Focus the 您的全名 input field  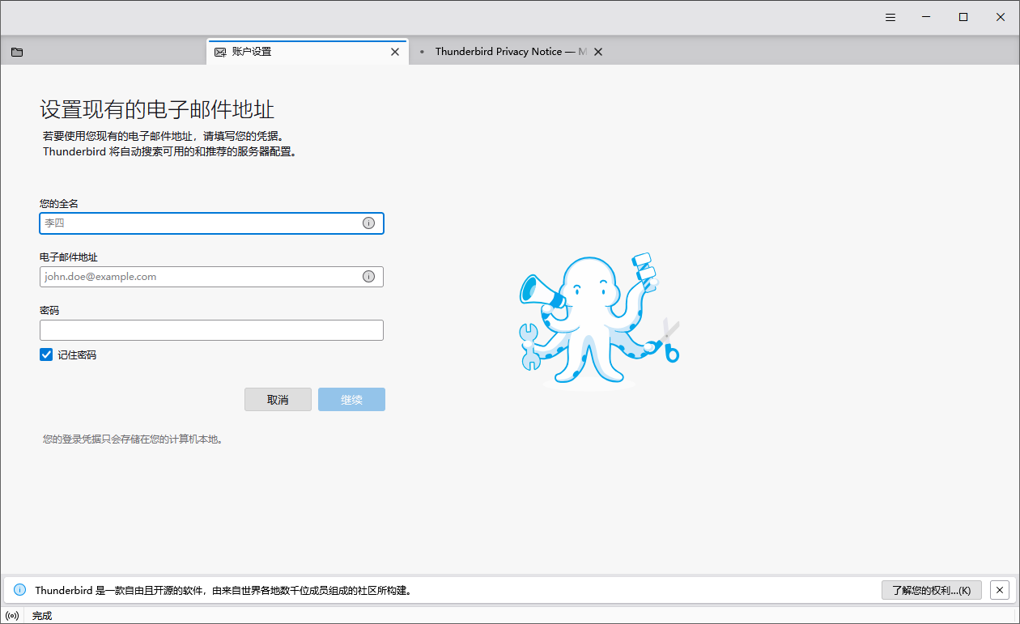pos(198,223)
